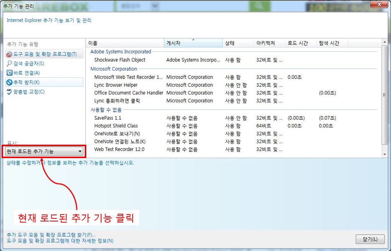Select Shockwave Flash Object add-on row
The height and width of the screenshot is (251, 391).
pyautogui.click(x=120, y=60)
